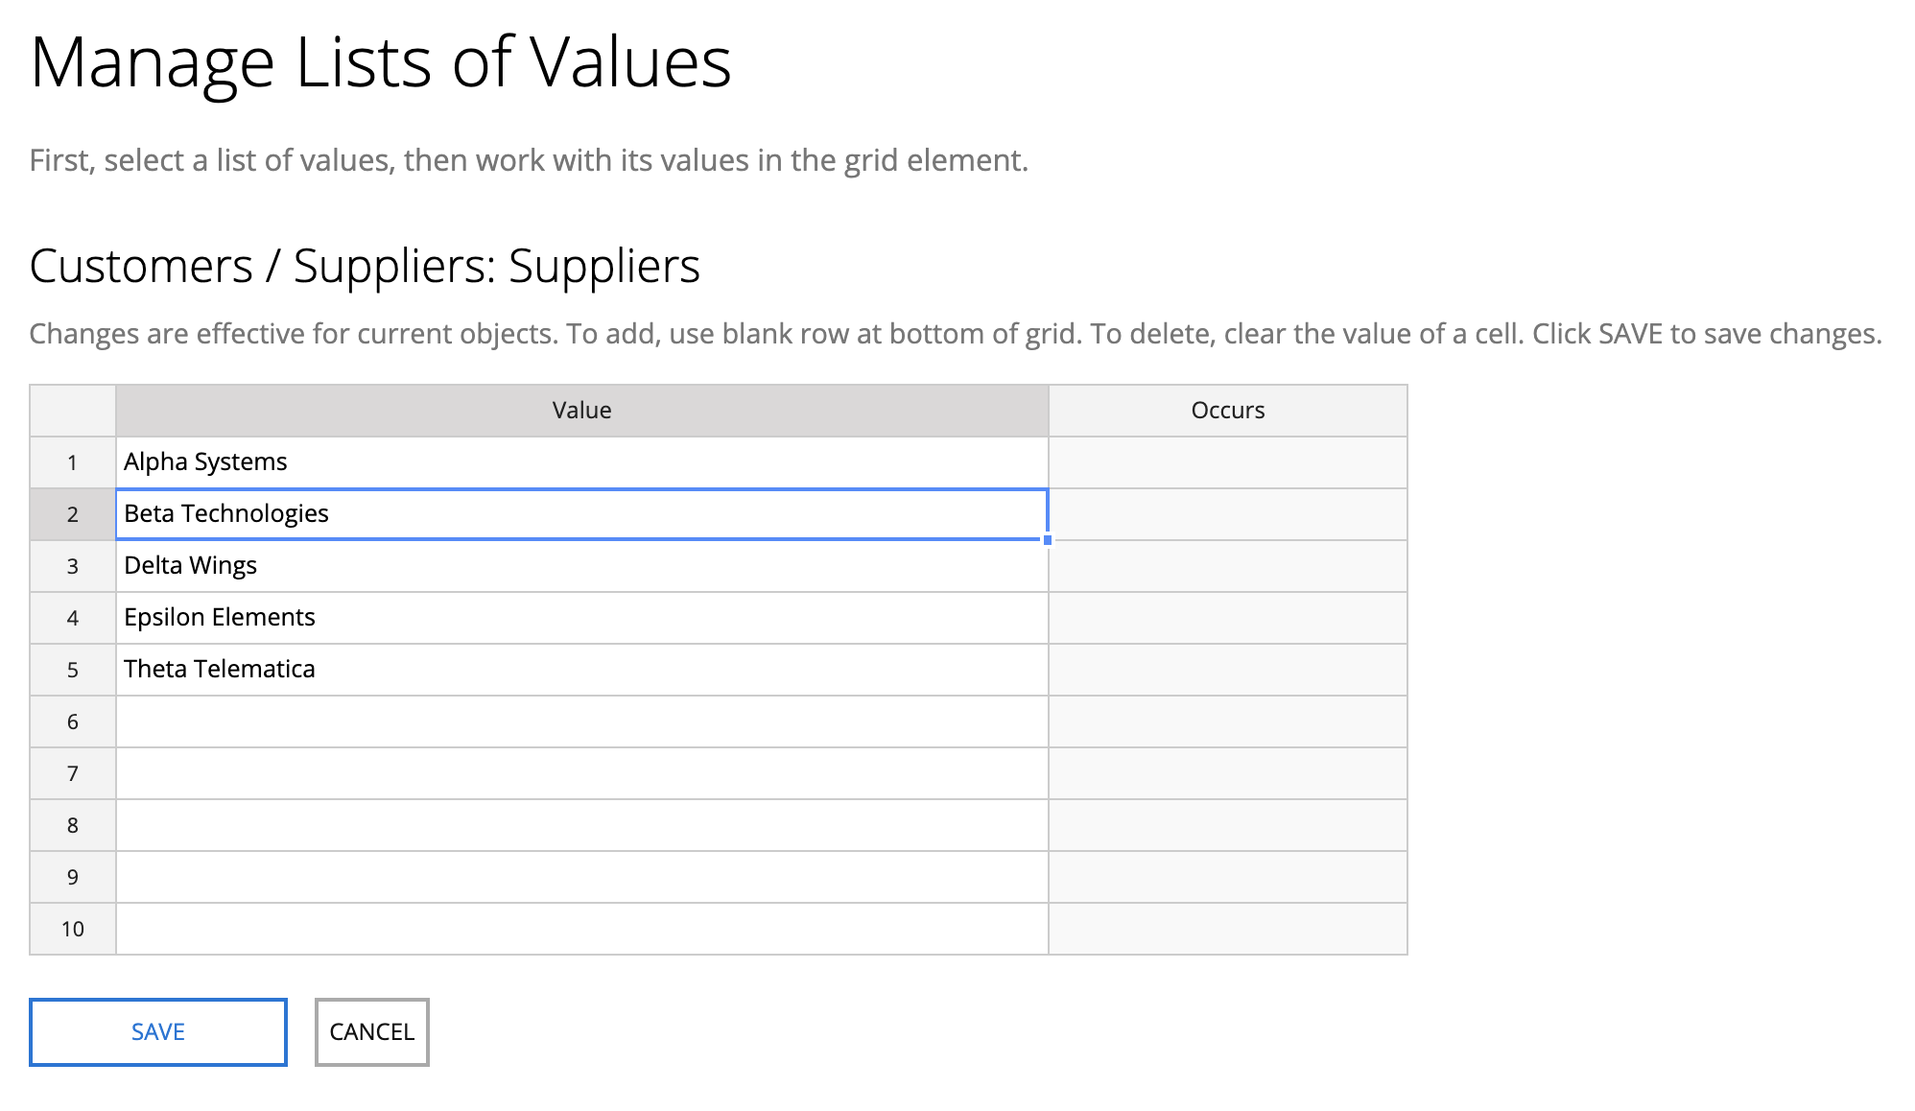Viewport: 1915px width, 1111px height.
Task: Select row 3 via its row number header
Action: point(73,566)
